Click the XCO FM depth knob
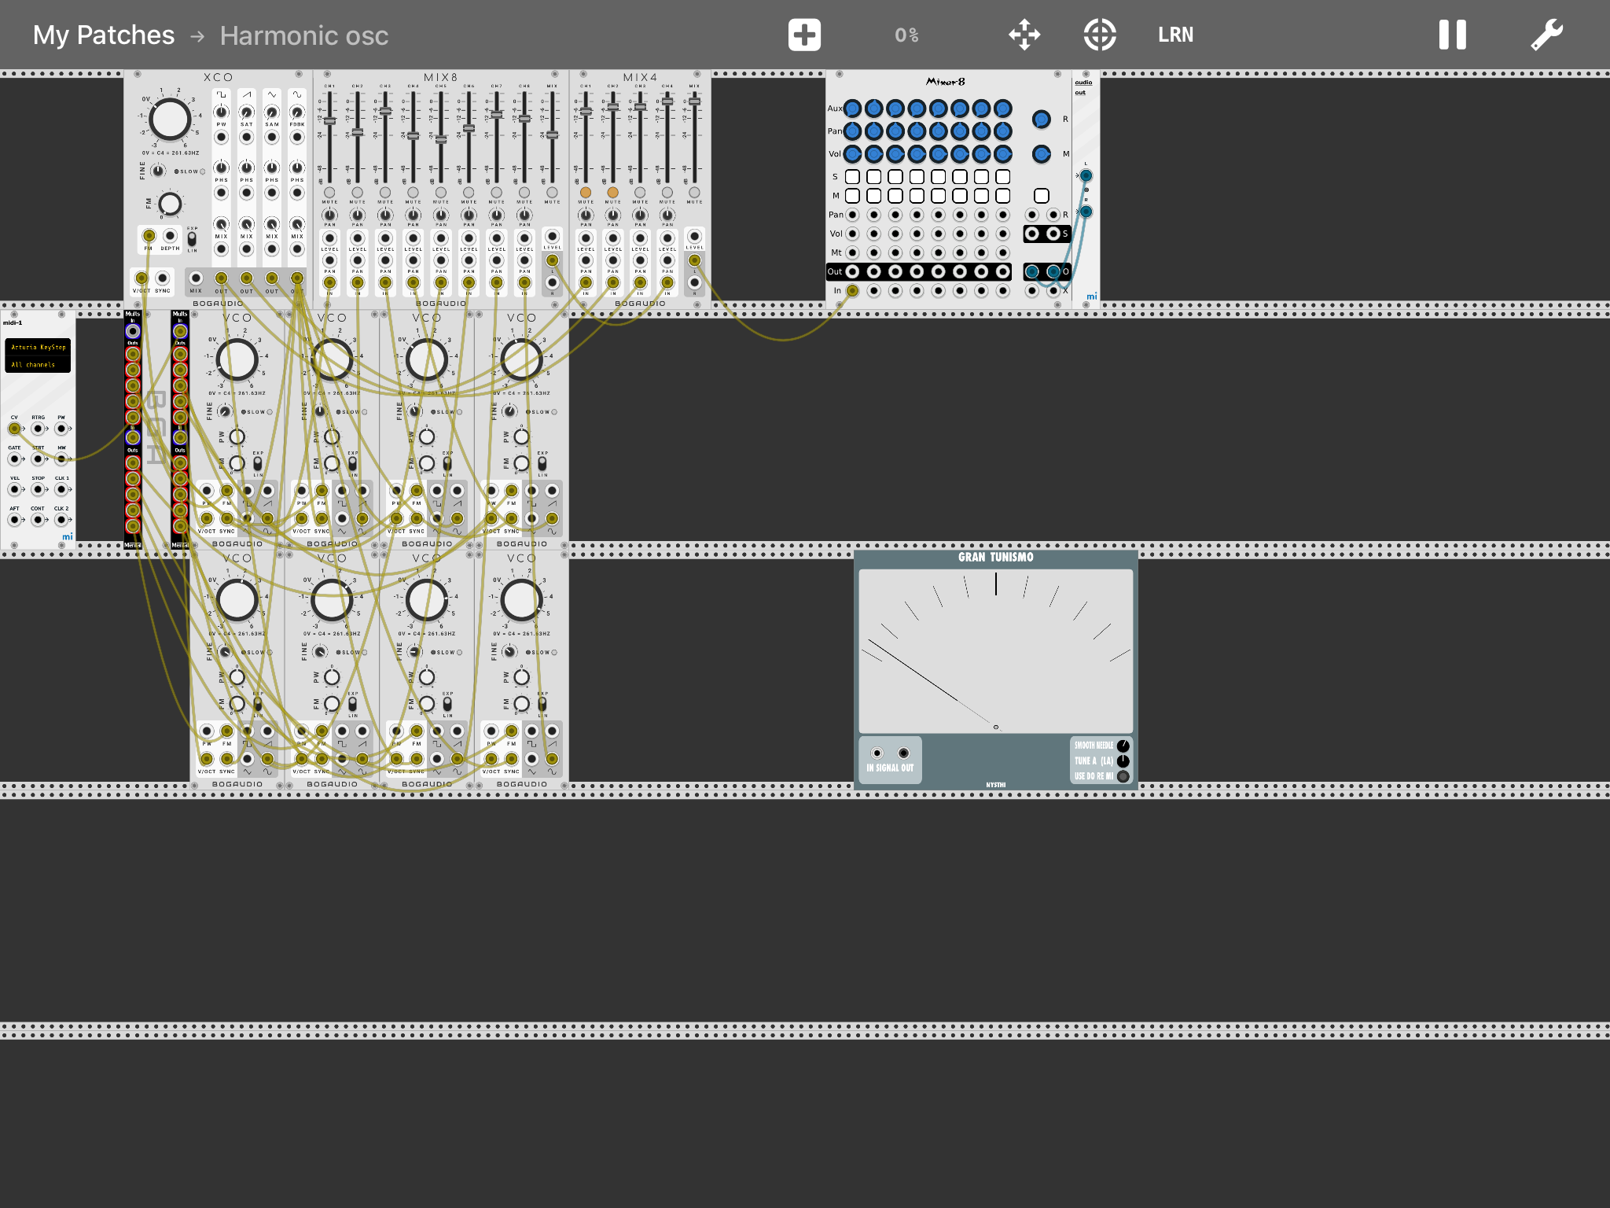The image size is (1610, 1208). 170,204
